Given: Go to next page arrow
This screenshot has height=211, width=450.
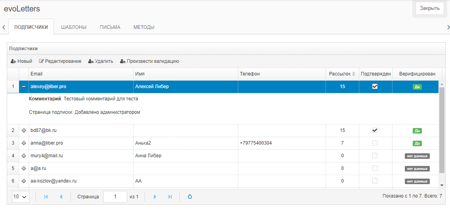Looking at the screenshot, I should click(x=155, y=197).
